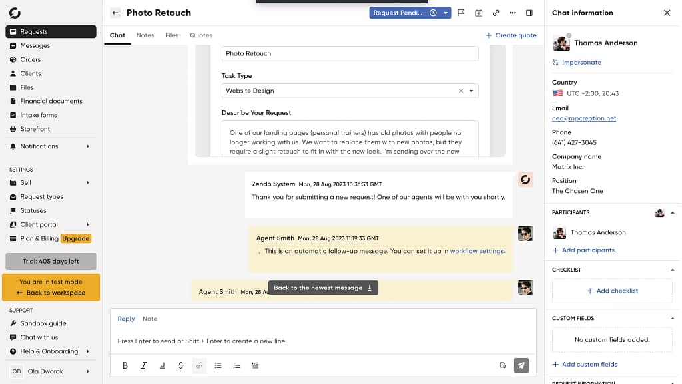
Task: Click Add custom fields
Action: tap(585, 365)
